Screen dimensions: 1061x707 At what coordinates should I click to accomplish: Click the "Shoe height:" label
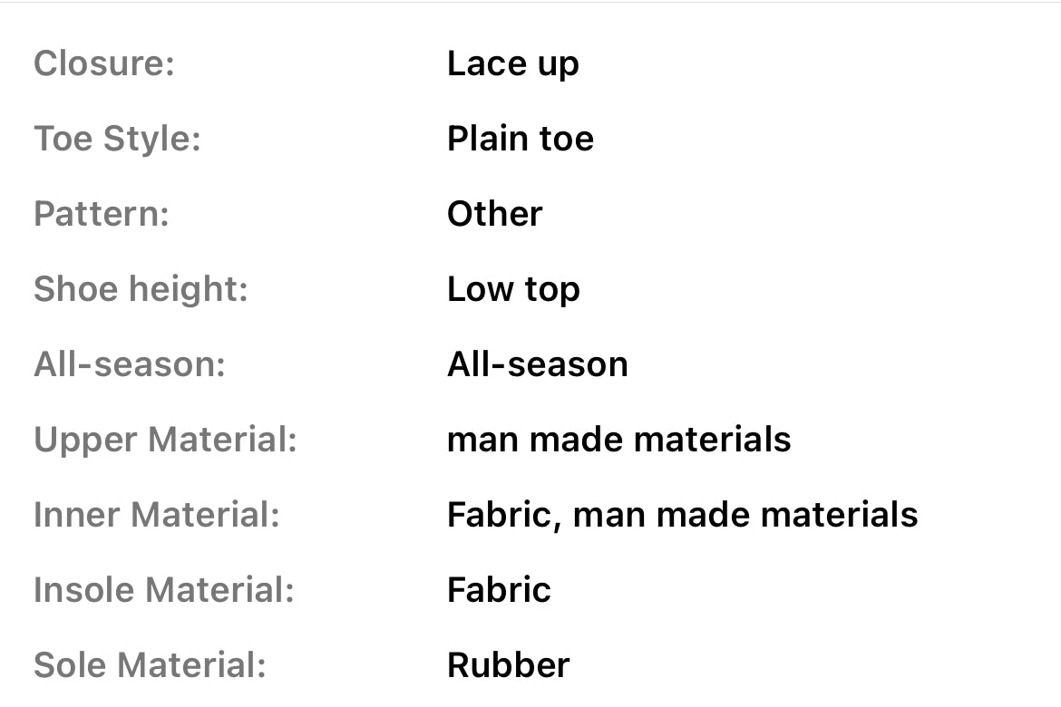(141, 290)
